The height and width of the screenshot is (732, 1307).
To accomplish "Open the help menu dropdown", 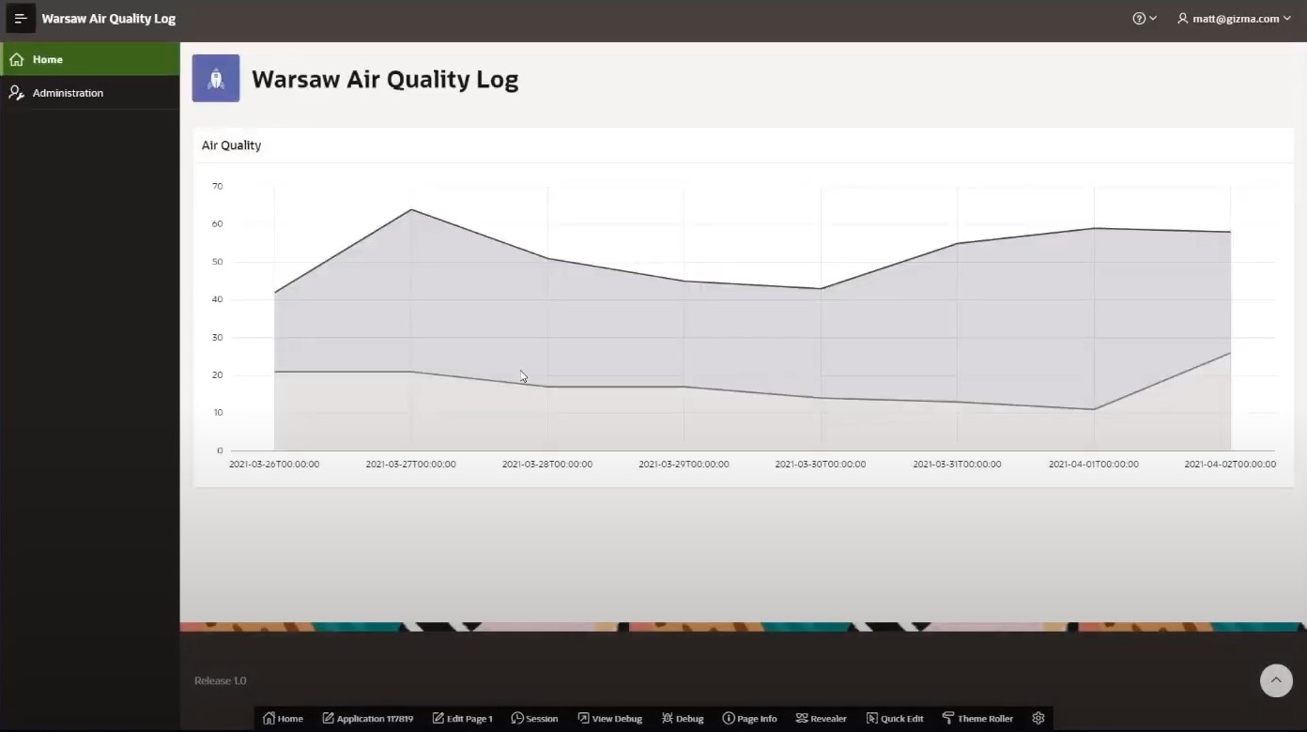I will click(1145, 18).
